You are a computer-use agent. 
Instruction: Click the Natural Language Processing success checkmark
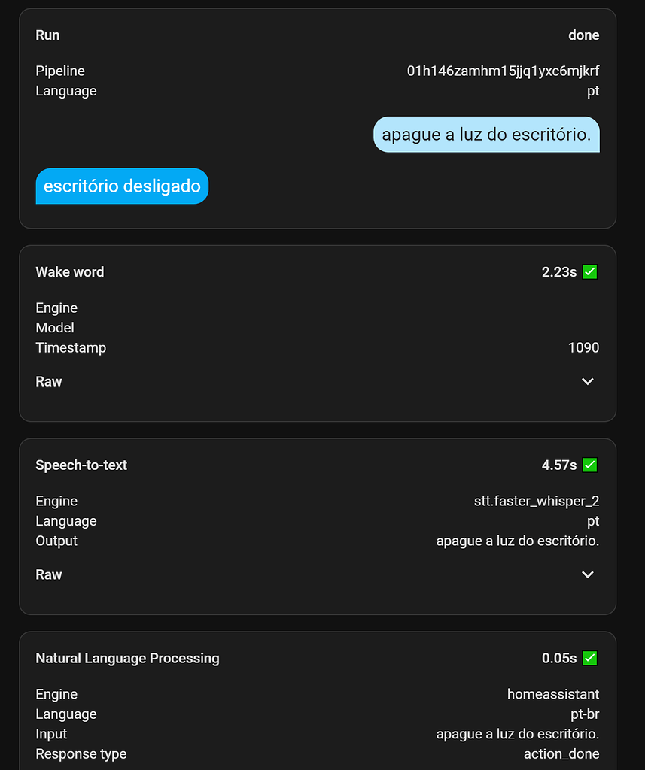(589, 658)
